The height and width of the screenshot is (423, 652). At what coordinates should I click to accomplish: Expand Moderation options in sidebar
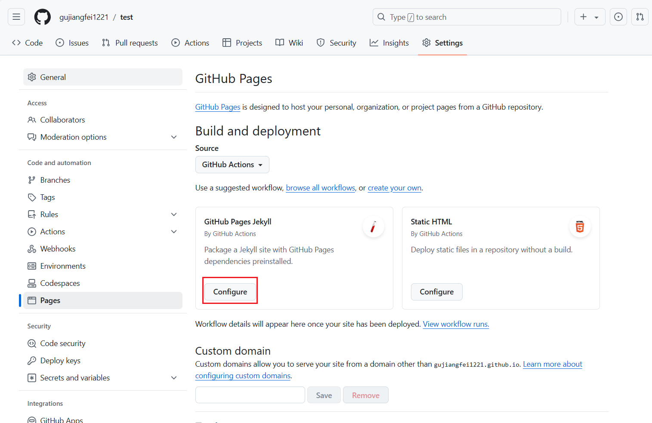174,137
